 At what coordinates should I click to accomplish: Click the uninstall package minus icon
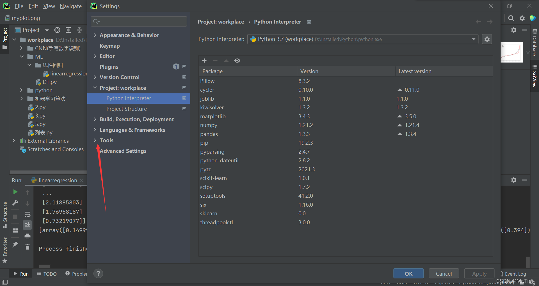215,61
